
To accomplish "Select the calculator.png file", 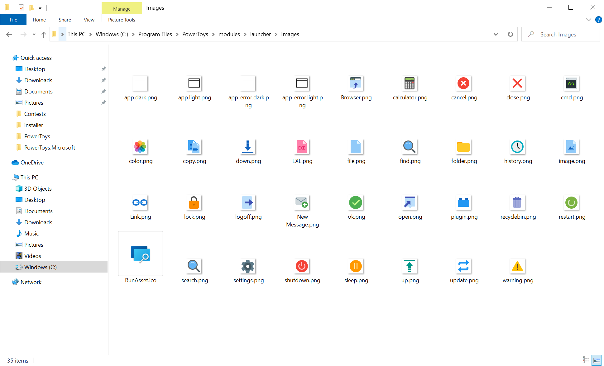I will [410, 83].
